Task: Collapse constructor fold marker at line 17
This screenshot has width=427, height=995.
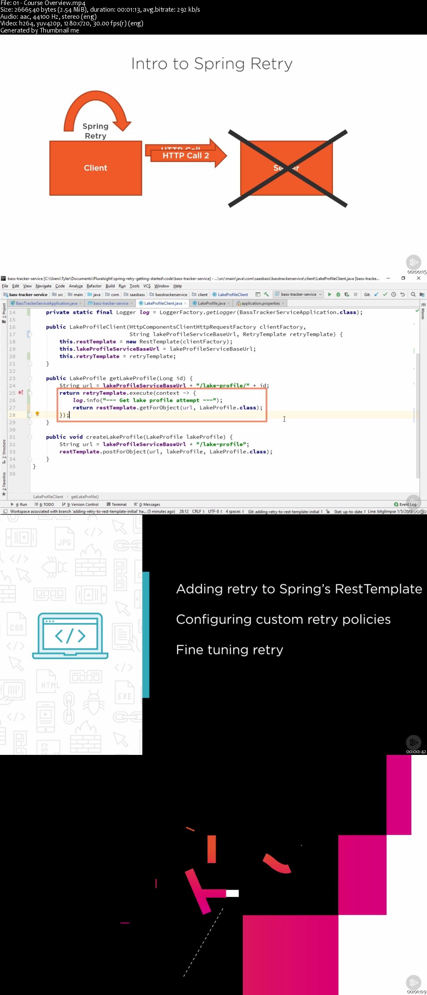Action: (30, 334)
